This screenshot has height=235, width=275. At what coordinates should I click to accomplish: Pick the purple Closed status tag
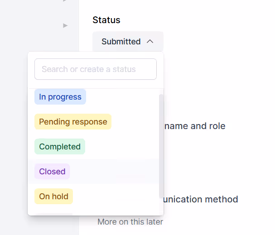52,172
